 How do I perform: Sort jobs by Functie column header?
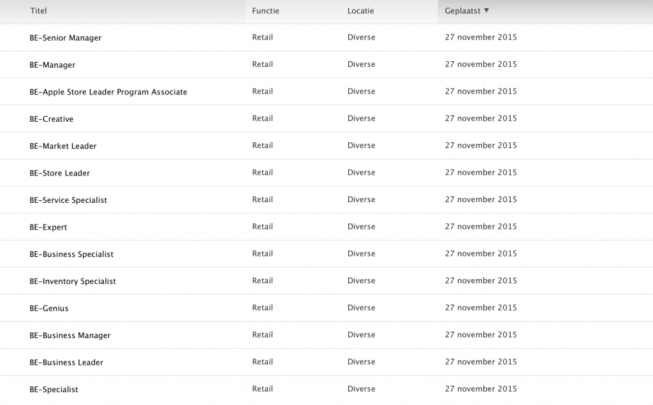(265, 11)
